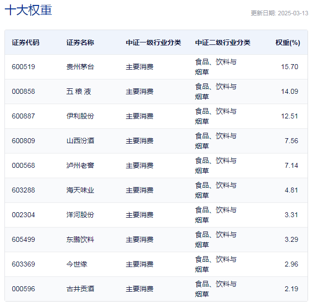The height and width of the screenshot is (306, 312).
Task: Select the name 古井贡酒
Action: pyautogui.click(x=80, y=289)
